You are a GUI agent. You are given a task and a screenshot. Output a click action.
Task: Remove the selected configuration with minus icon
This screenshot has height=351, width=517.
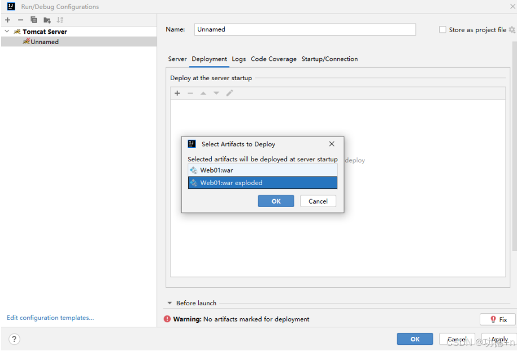[x=20, y=20]
